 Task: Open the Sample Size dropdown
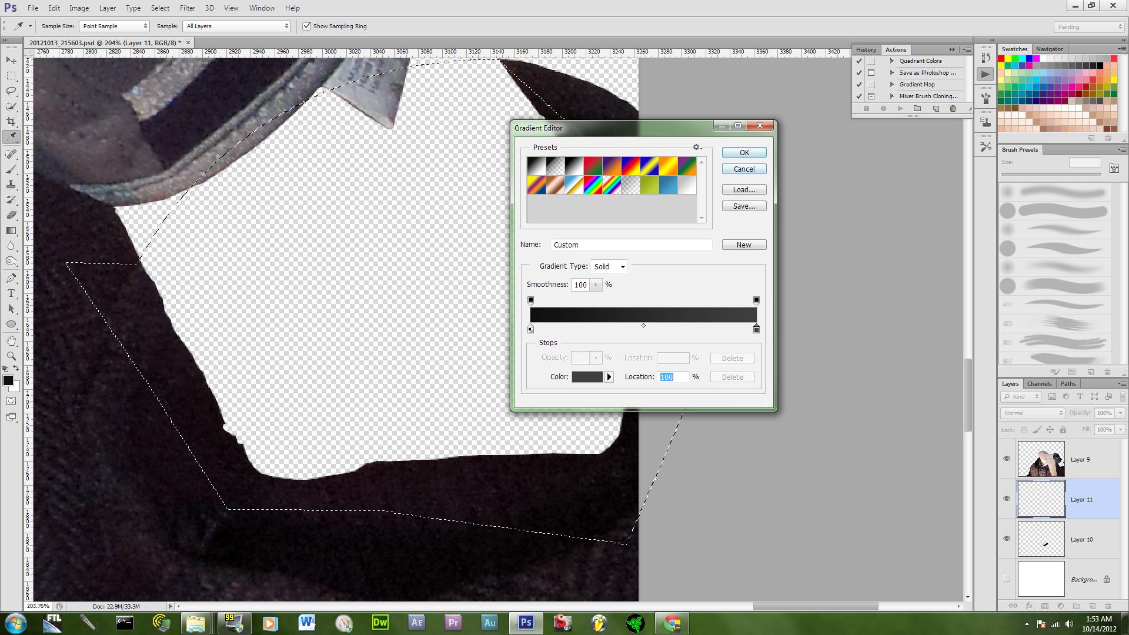[x=114, y=26]
